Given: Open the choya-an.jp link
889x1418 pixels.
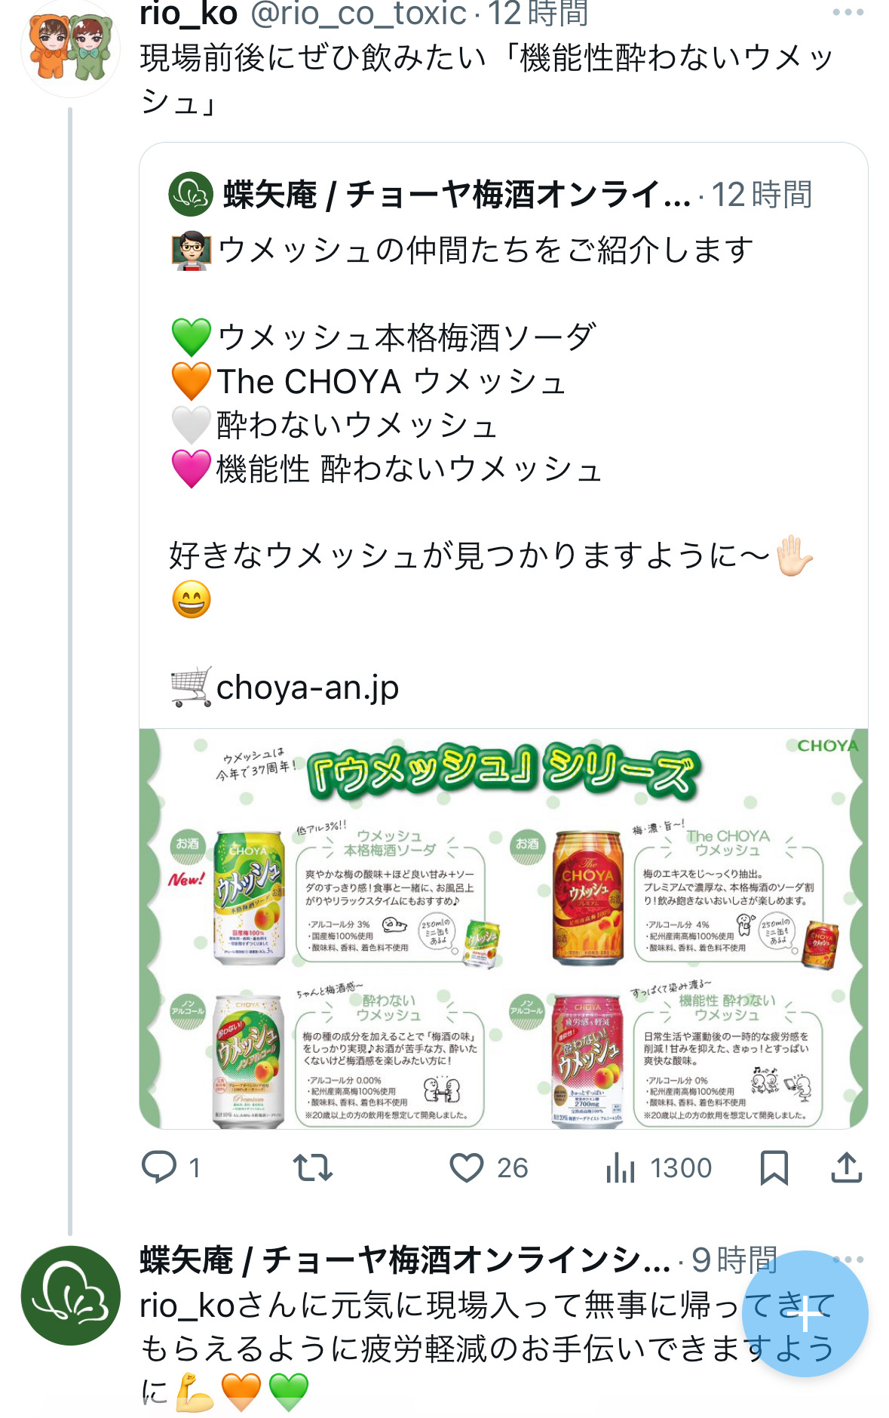Looking at the screenshot, I should 308,687.
